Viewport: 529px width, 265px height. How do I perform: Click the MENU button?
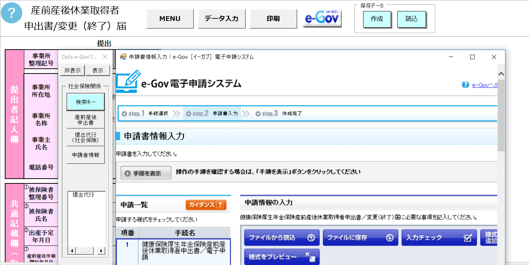click(170, 18)
